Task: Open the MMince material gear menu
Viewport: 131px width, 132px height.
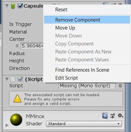Action: (x=120, y=116)
